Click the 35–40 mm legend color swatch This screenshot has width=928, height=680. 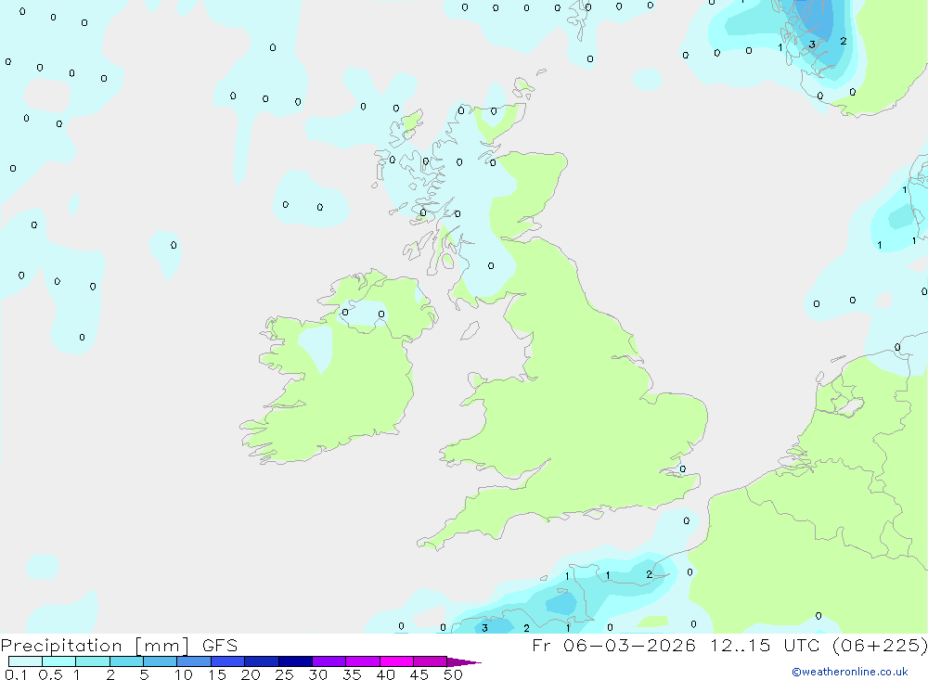click(362, 661)
